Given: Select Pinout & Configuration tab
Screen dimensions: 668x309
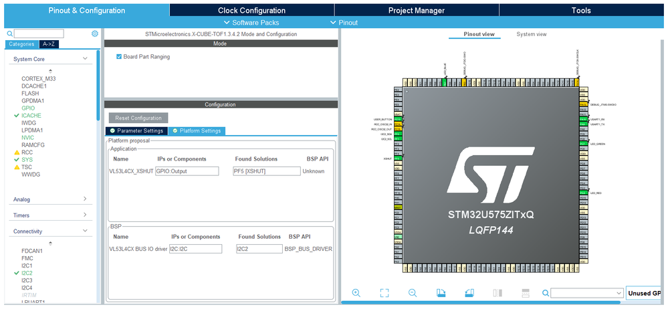Looking at the screenshot, I should tap(86, 10).
